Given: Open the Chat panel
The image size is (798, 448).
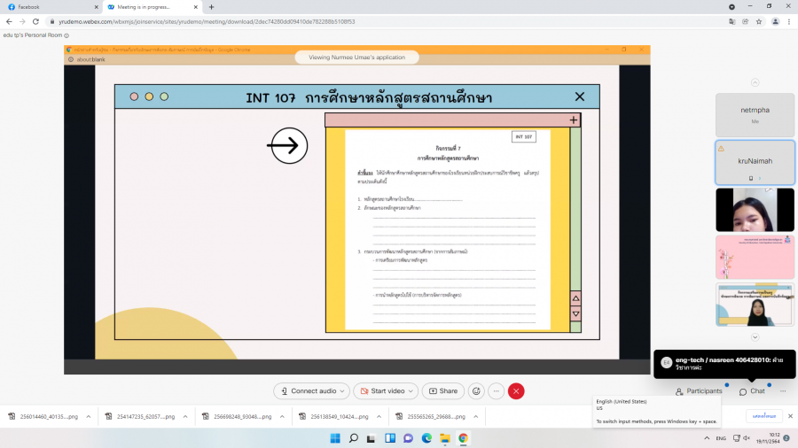Looking at the screenshot, I should point(752,390).
